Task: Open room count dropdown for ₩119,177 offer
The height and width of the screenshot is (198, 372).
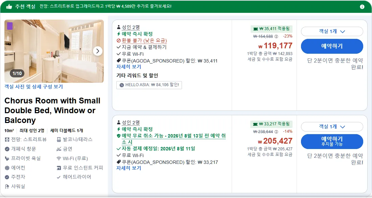Action: tap(332, 31)
